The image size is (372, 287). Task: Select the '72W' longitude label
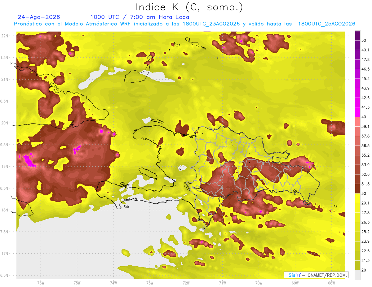coord(186,283)
